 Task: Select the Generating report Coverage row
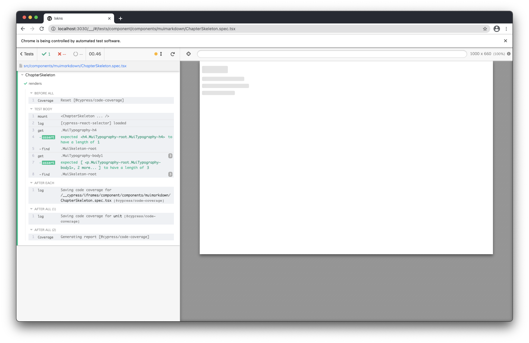click(x=101, y=237)
